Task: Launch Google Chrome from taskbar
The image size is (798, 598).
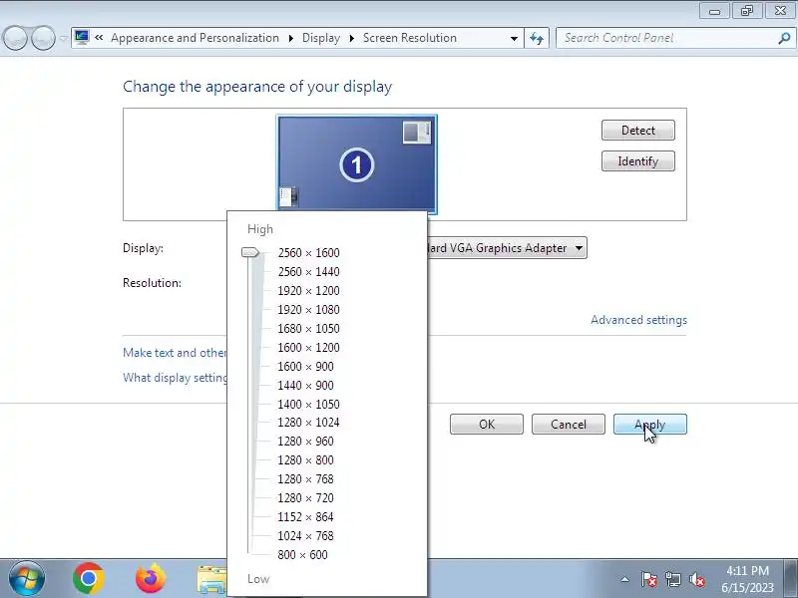Action: click(89, 579)
